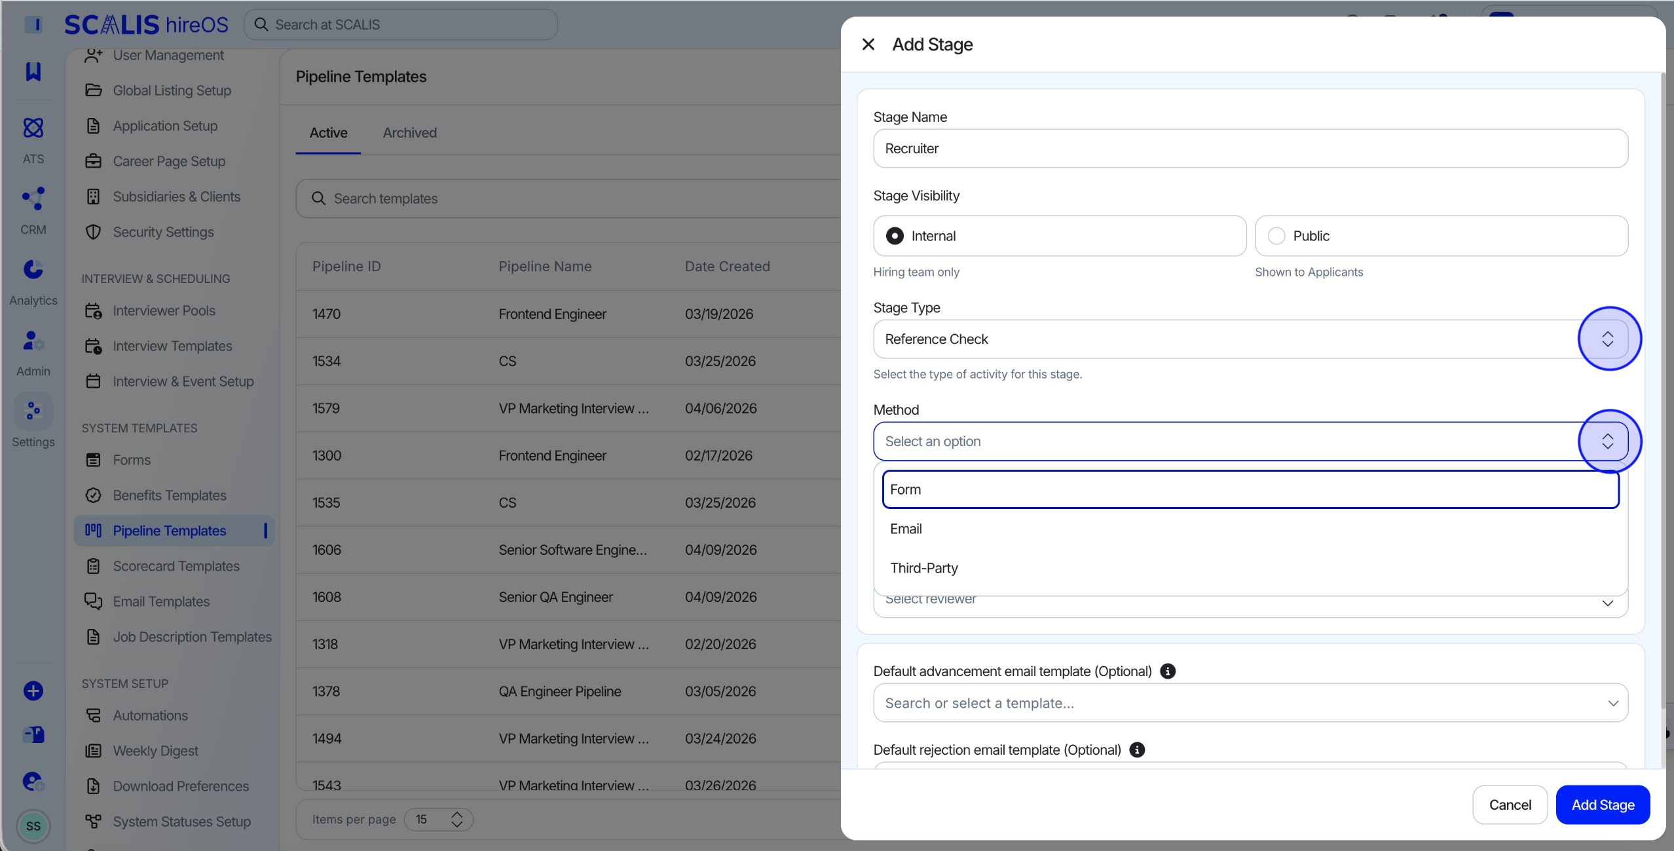Expand the advancement email template dropdown
The height and width of the screenshot is (851, 1674).
point(1613,703)
